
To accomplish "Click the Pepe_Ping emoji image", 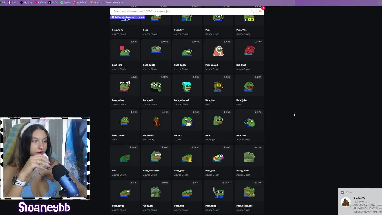I will click(x=125, y=51).
